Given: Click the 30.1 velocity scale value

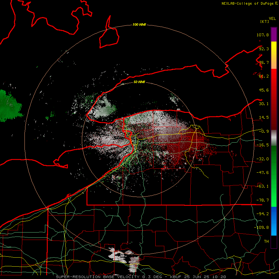Looking at the screenshot, I should (264, 104).
